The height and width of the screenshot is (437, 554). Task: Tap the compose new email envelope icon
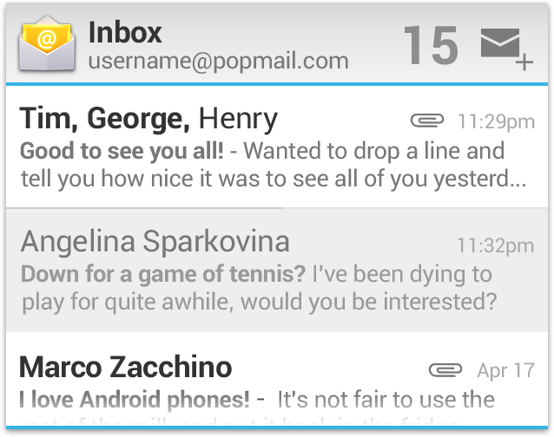click(506, 49)
